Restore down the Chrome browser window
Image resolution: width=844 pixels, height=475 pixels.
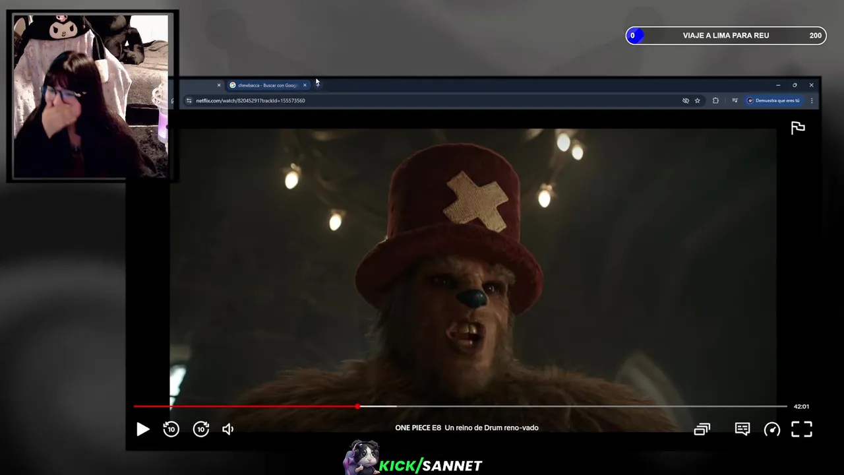pos(795,85)
